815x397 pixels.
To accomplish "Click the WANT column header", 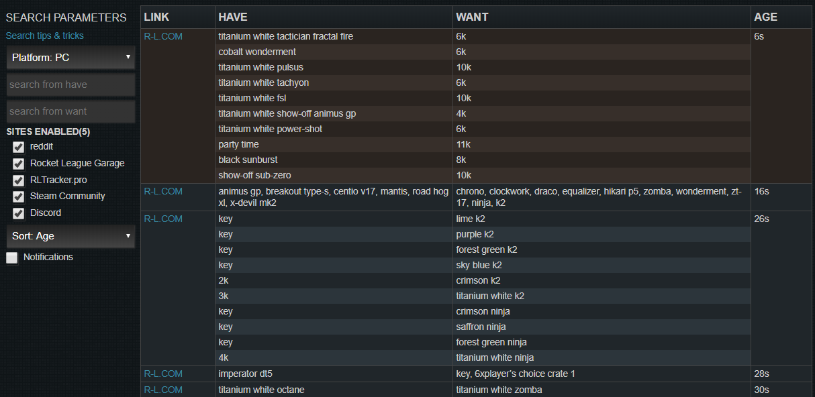I will coord(472,17).
